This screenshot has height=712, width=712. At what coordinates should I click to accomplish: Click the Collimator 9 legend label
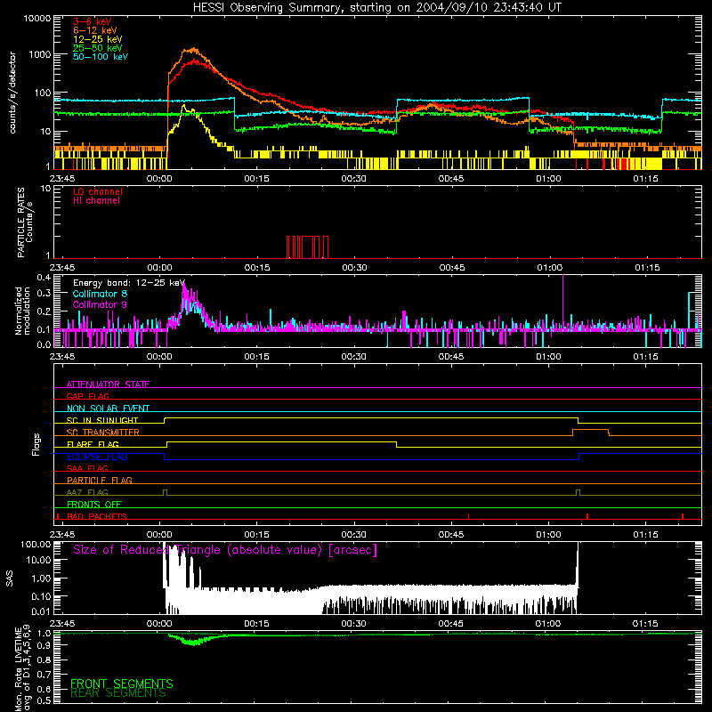tap(100, 304)
